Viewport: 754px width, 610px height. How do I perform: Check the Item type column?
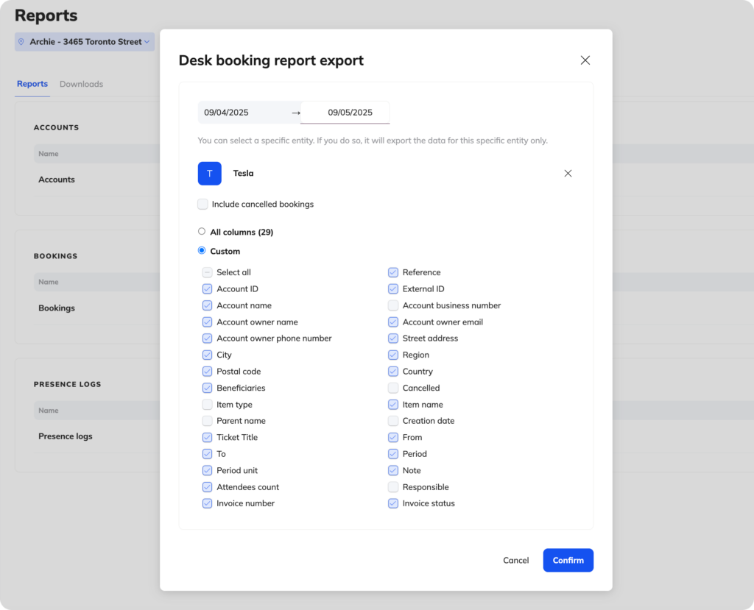click(x=206, y=404)
